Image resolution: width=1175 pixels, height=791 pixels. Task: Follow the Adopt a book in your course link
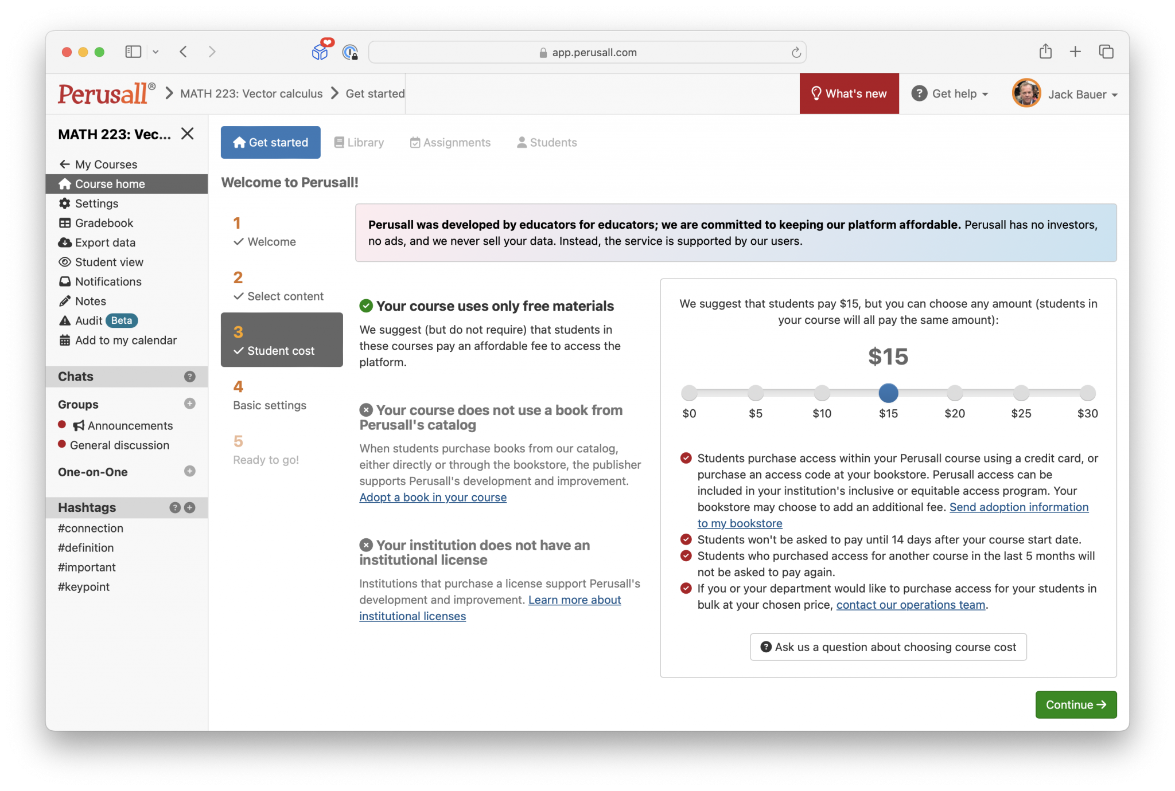(x=433, y=498)
